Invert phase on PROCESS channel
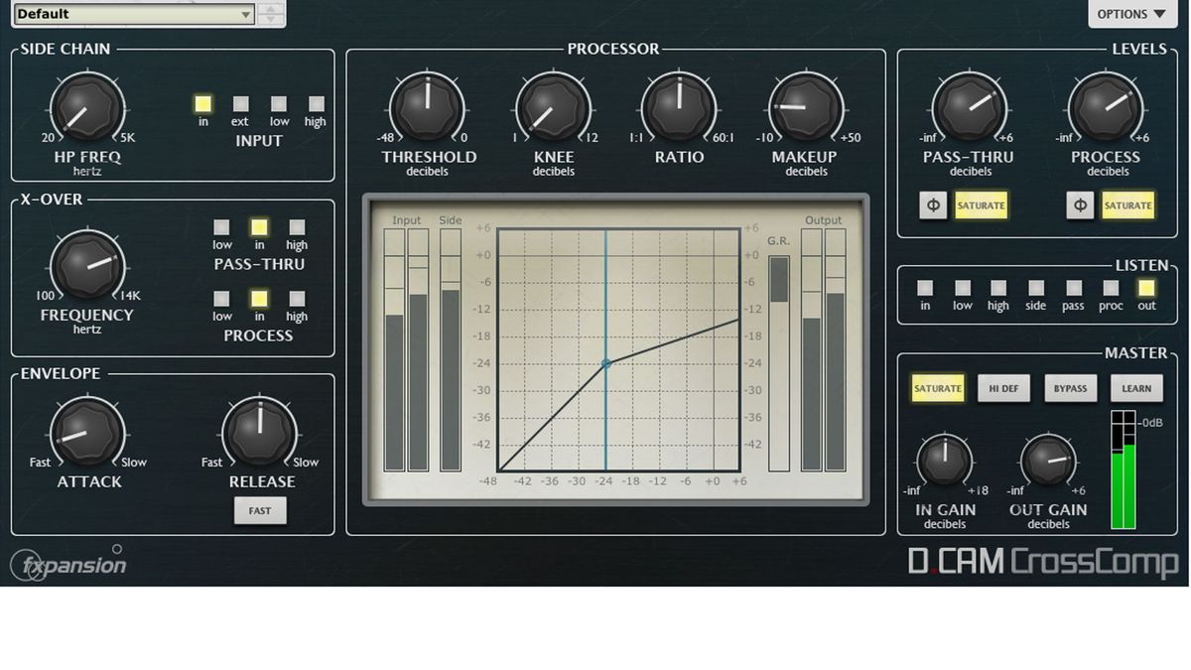This screenshot has height=670, width=1191. tap(1080, 205)
